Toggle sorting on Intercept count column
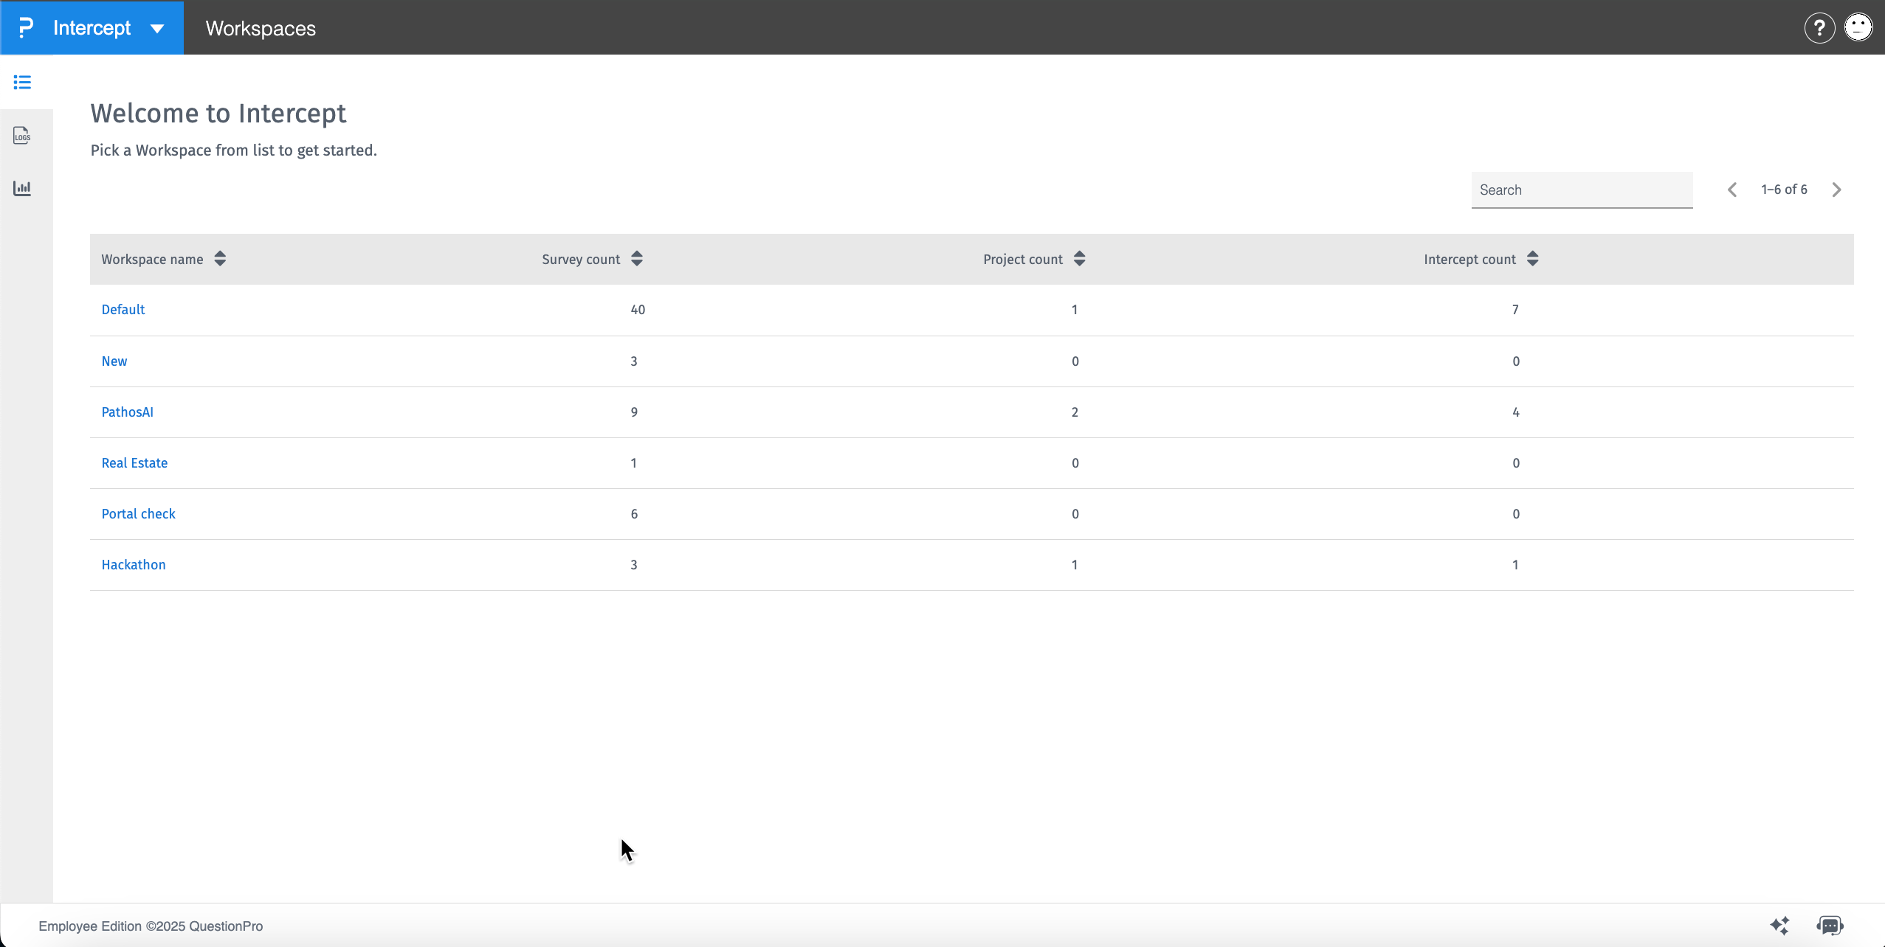The height and width of the screenshot is (947, 1885). pos(1531,259)
